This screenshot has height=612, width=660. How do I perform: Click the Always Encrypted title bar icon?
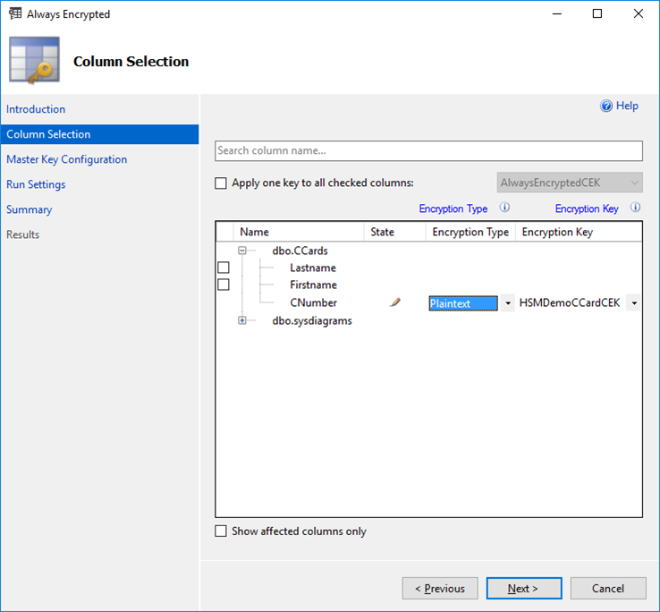[14, 14]
